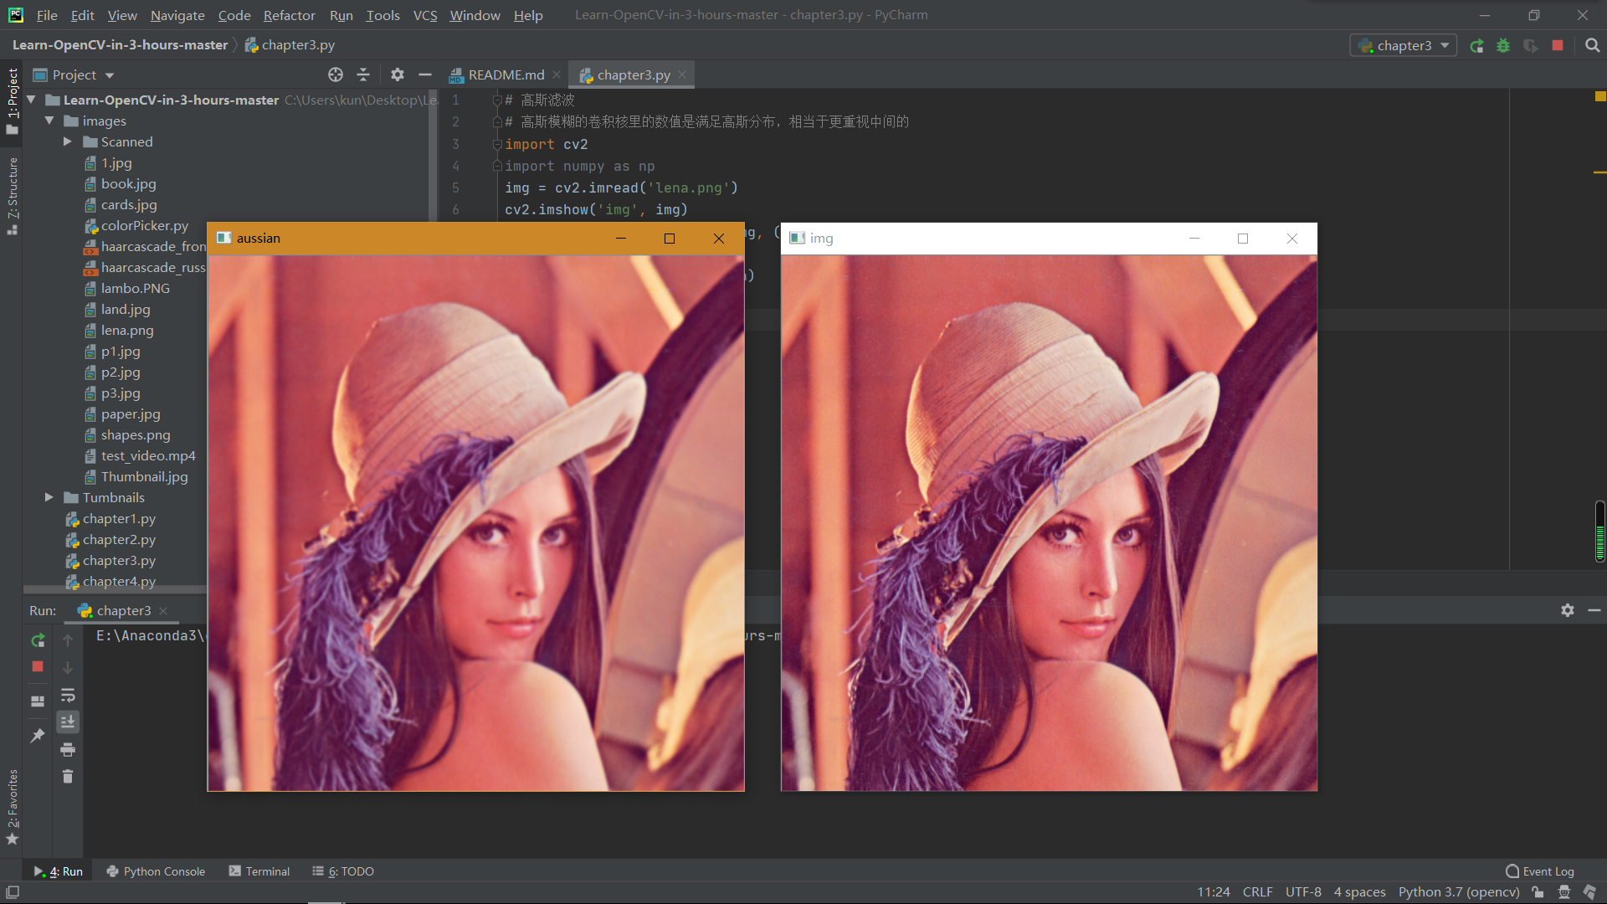The width and height of the screenshot is (1607, 904).
Task: Open Search Everywhere magnifier icon
Action: coord(1592,46)
